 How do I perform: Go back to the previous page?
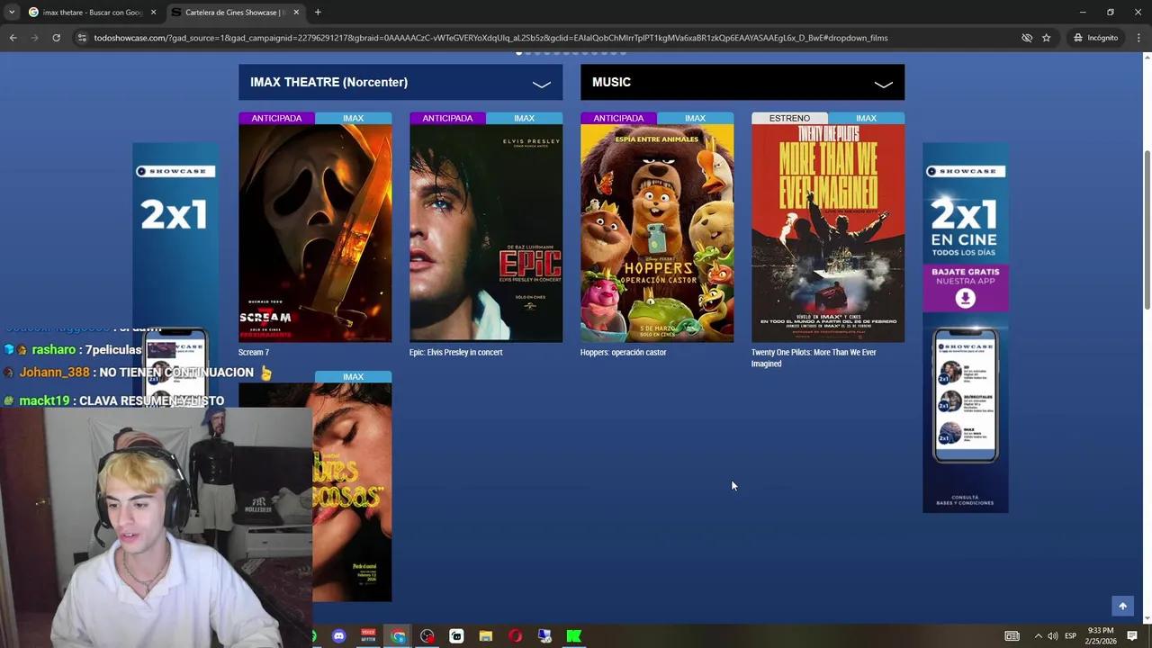(13, 38)
